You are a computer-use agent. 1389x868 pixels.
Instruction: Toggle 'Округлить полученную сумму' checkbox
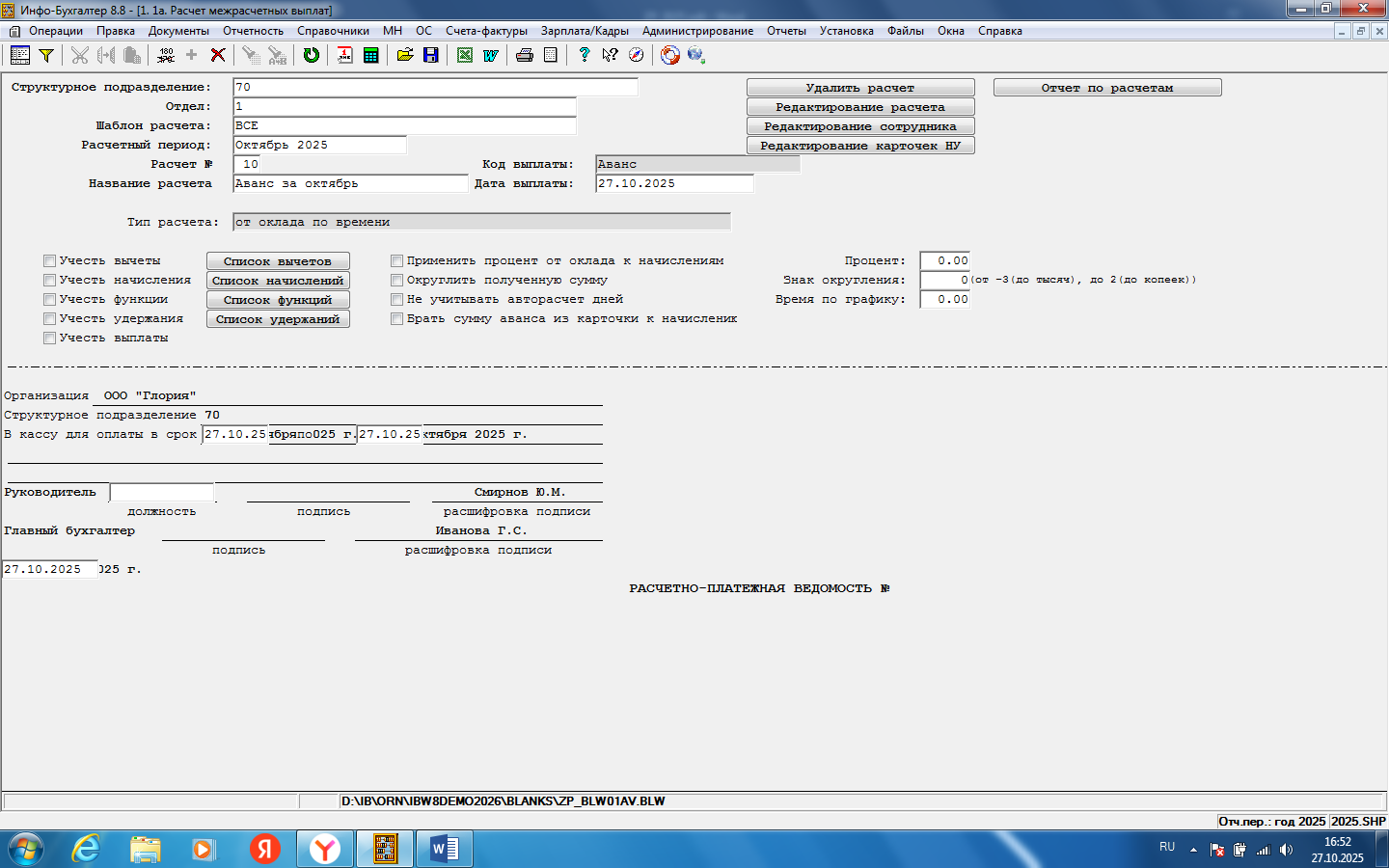point(396,280)
